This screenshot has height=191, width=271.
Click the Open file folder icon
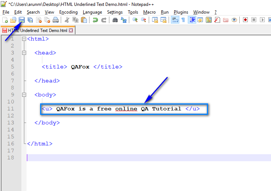pyautogui.click(x=13, y=20)
